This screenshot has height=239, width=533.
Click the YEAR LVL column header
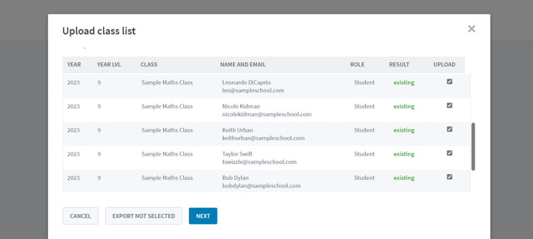tap(109, 64)
